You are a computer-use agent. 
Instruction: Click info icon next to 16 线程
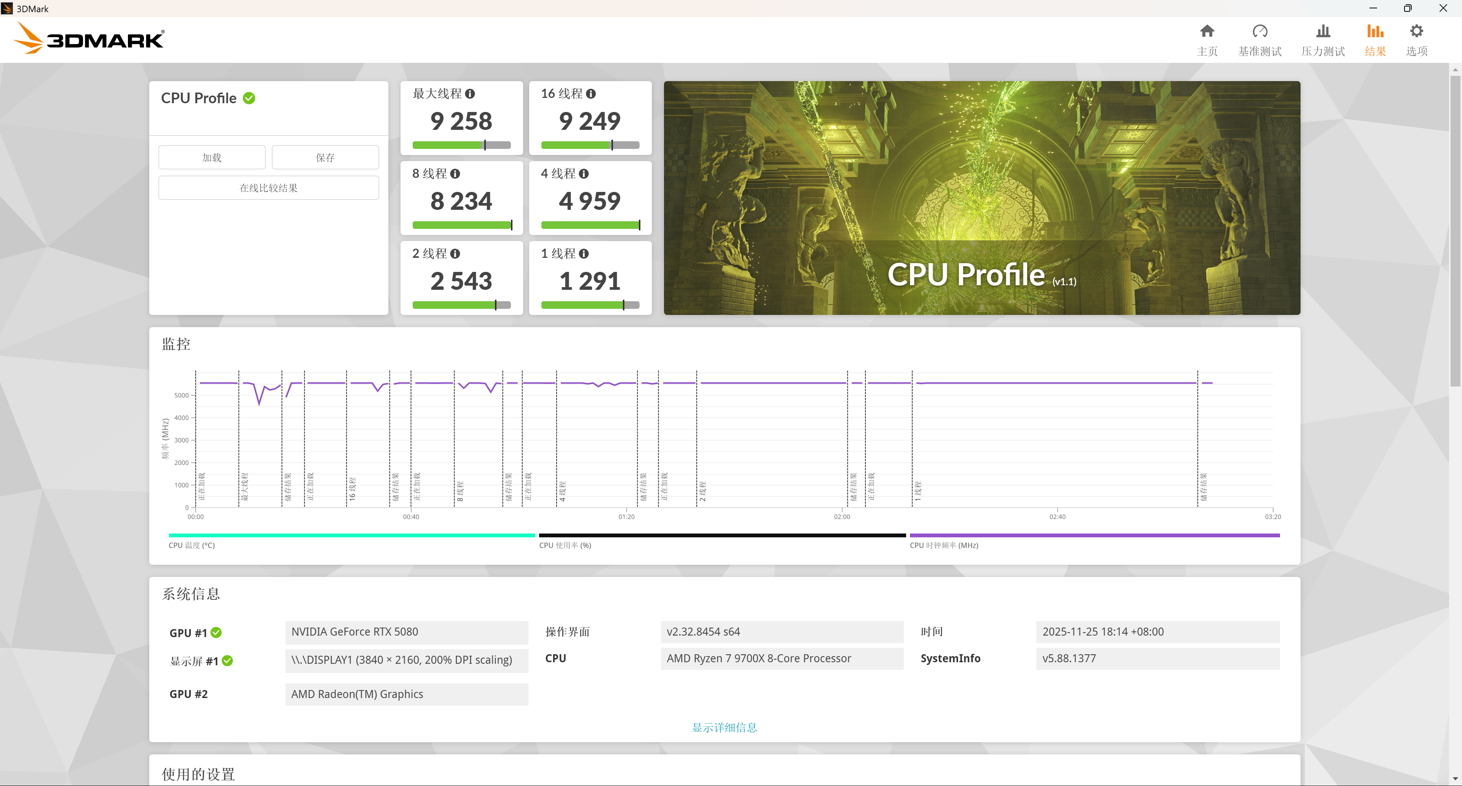click(x=591, y=94)
